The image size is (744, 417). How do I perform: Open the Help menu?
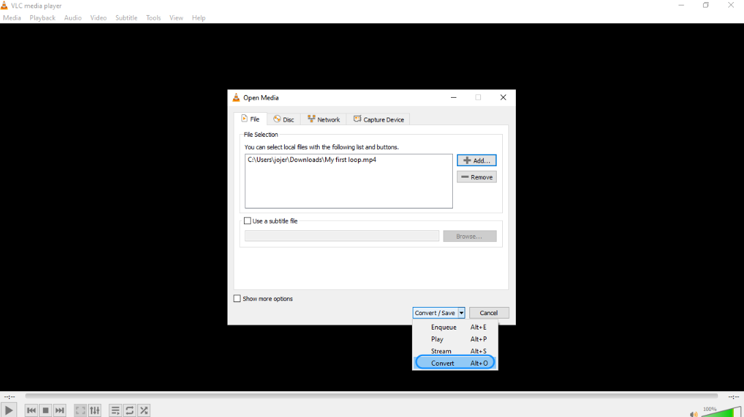tap(198, 18)
